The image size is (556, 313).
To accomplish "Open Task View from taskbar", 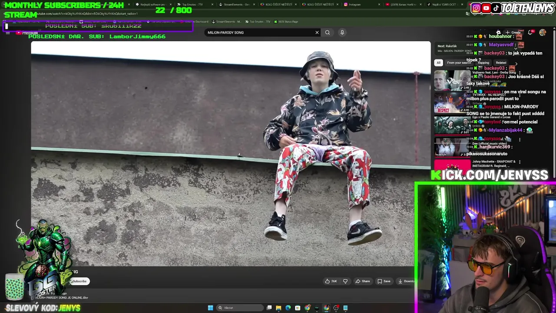I will point(269,308).
